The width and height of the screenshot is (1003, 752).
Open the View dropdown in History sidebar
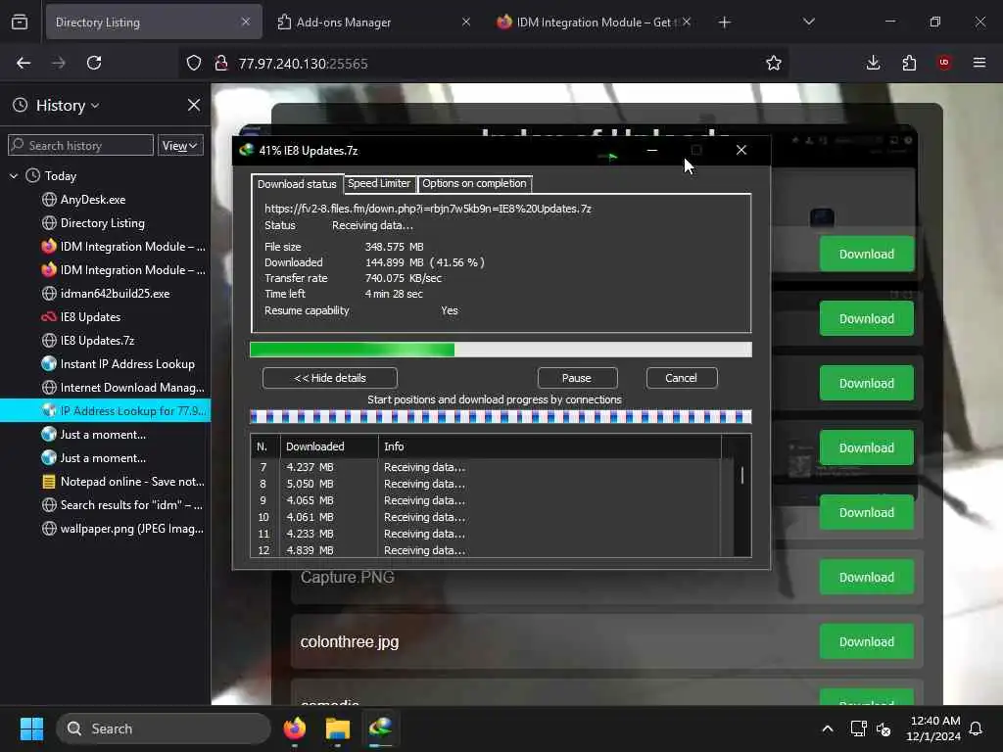(x=180, y=146)
